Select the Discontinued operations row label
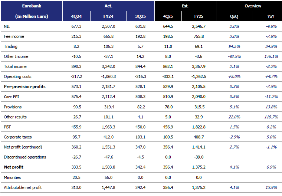Screen dimensions: 282x196 (x=25, y=157)
